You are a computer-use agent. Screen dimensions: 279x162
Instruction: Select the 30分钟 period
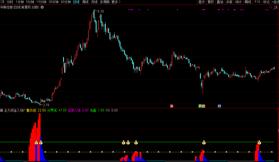point(54,2)
